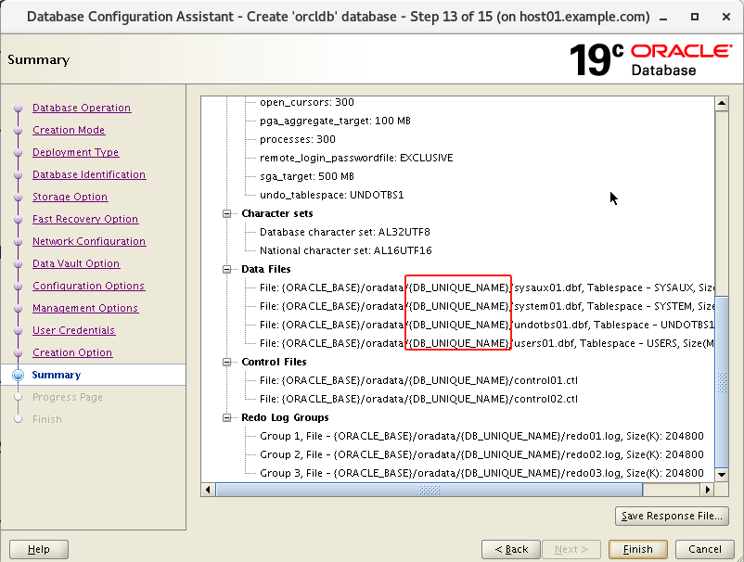Select National character set AL16UTF16 row
Screen dimensions: 744x562
coord(345,251)
